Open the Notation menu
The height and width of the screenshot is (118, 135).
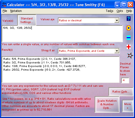coord(16,11)
